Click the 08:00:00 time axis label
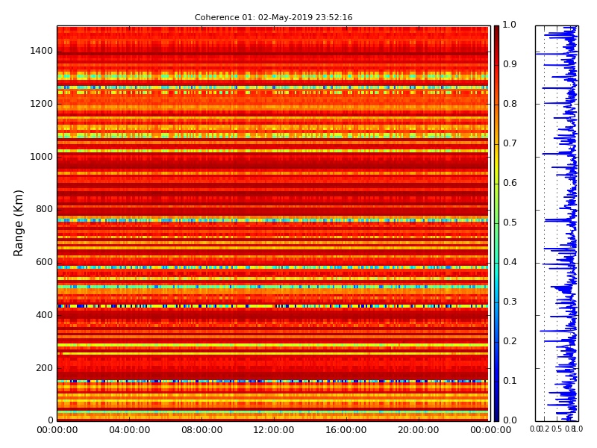This screenshot has width=597, height=448. tap(201, 430)
